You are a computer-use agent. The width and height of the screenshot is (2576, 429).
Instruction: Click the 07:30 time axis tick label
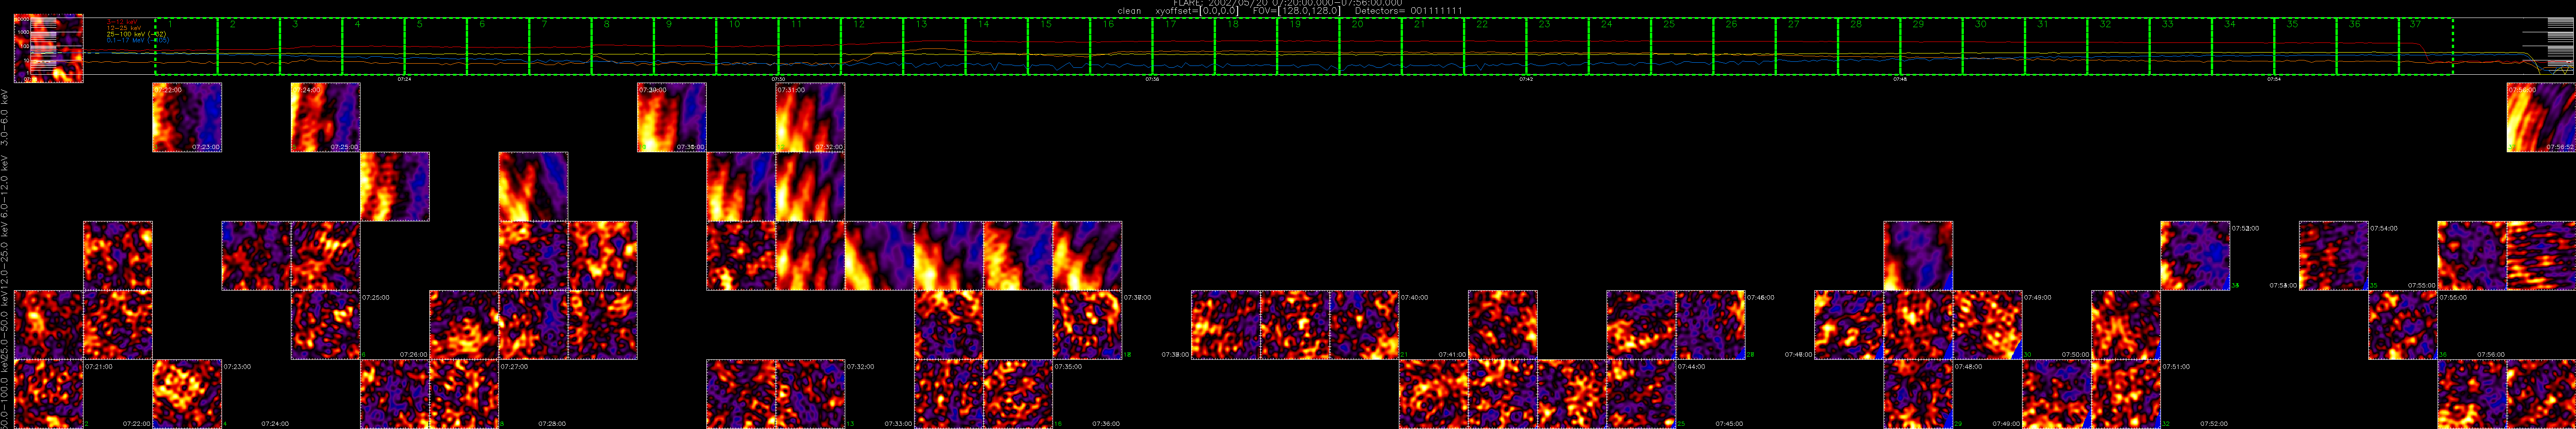pyautogui.click(x=778, y=78)
